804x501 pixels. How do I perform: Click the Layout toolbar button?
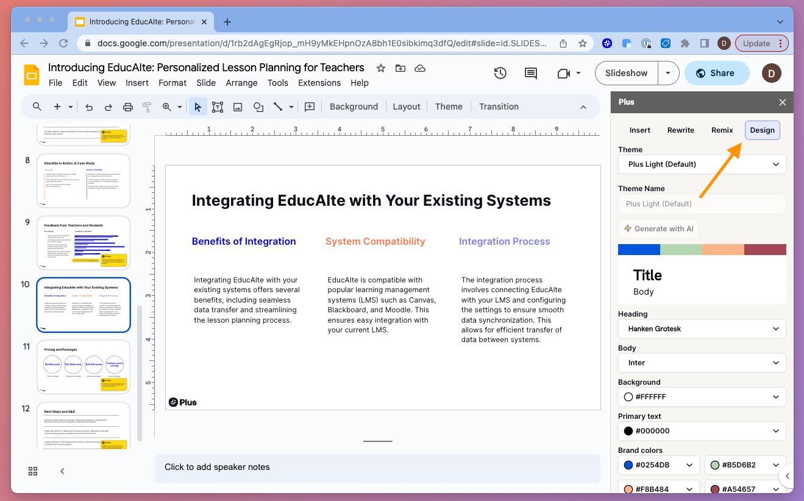click(407, 107)
